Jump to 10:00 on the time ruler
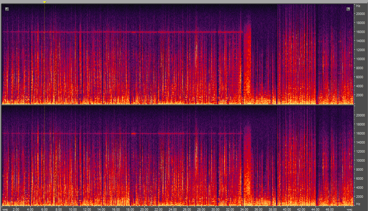Image resolution: width=368 pixels, height=211 pixels. [x=73, y=209]
